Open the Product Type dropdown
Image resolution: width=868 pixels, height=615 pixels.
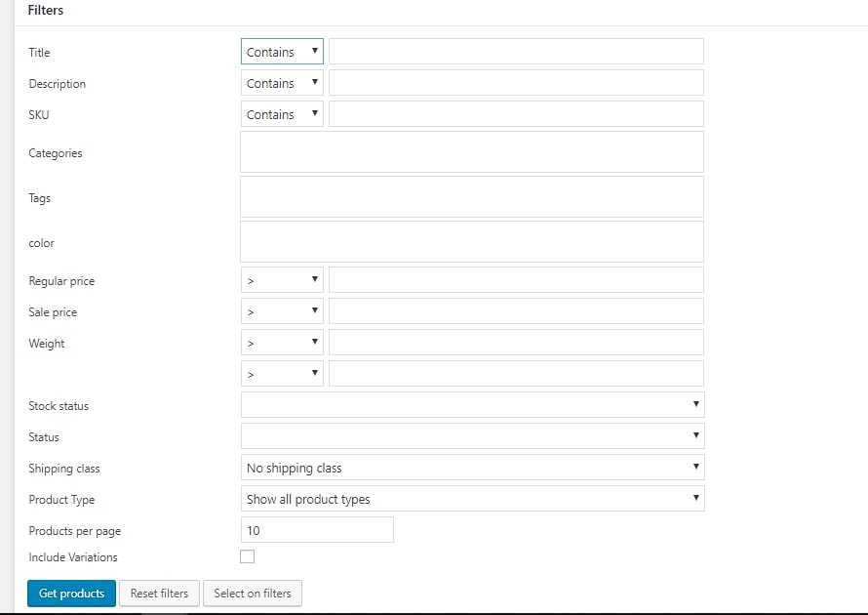click(472, 499)
